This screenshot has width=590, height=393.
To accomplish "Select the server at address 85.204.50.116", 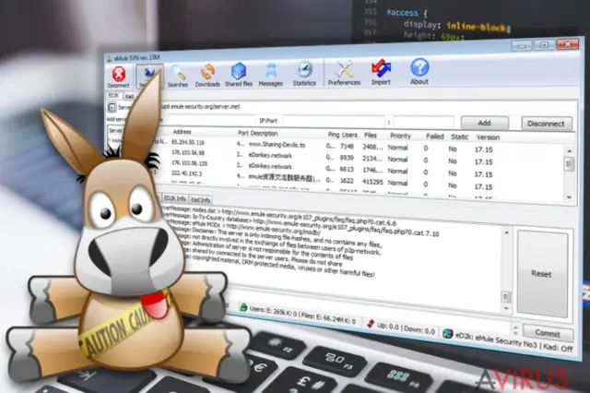I will (188, 142).
